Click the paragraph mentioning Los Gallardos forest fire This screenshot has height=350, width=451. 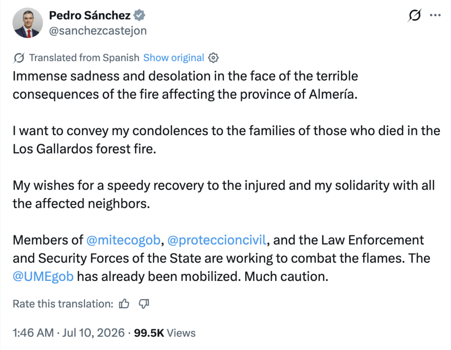(226, 140)
